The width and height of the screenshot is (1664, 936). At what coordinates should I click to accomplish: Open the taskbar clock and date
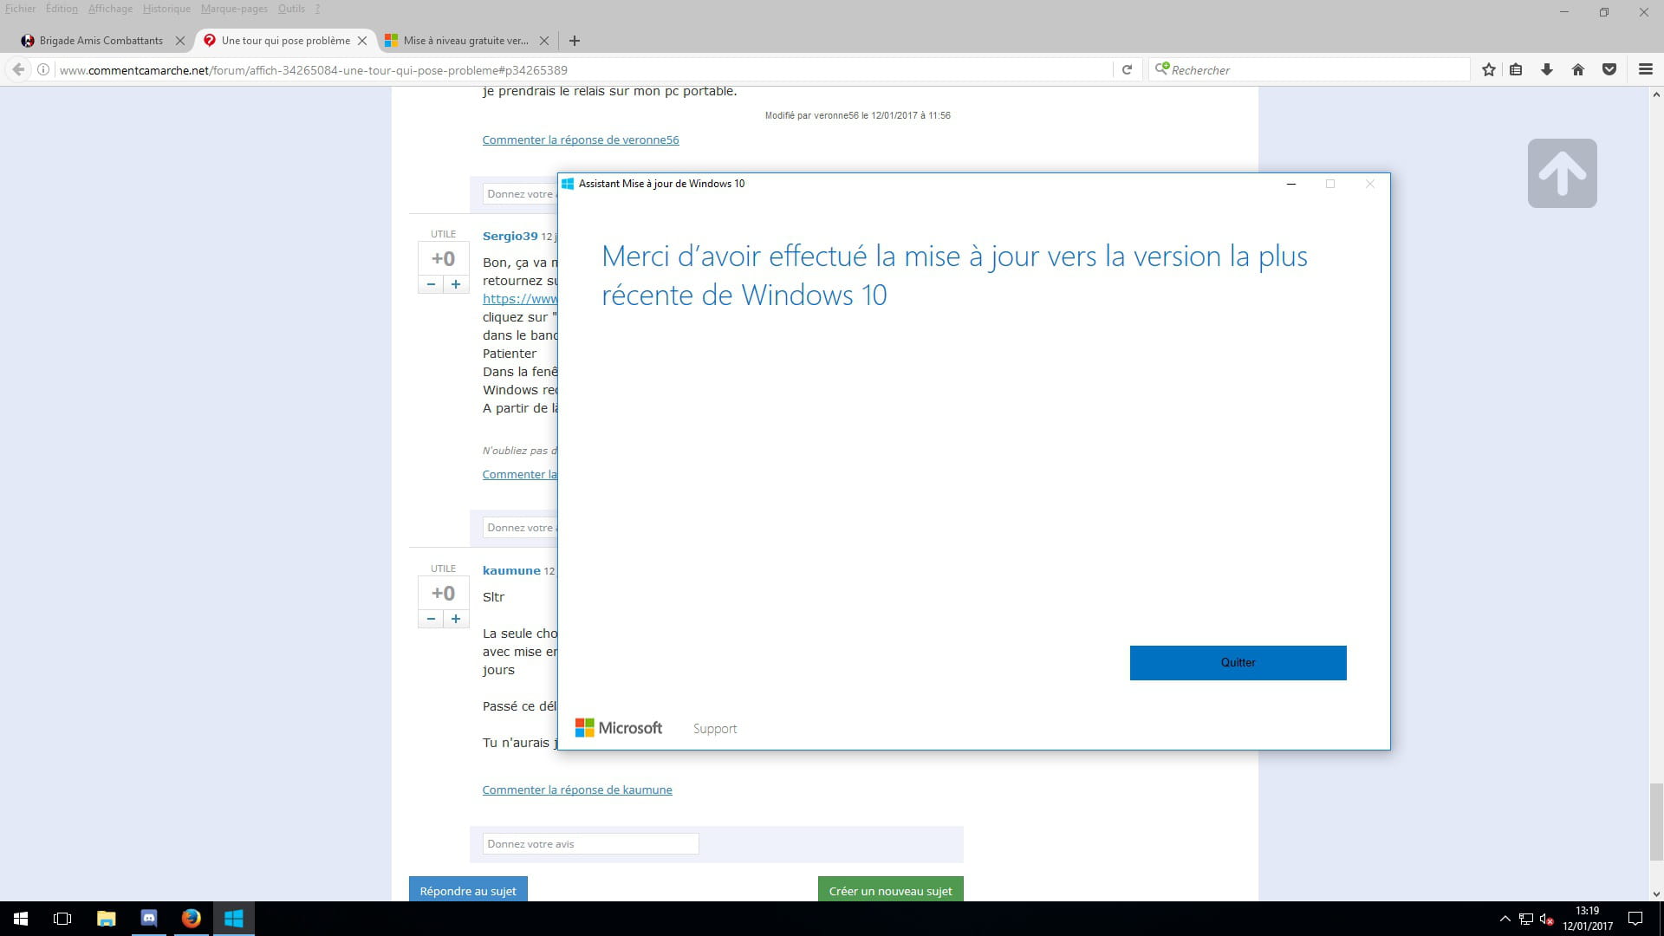[1587, 919]
